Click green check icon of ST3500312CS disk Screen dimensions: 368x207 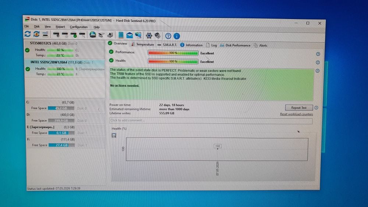27,50
